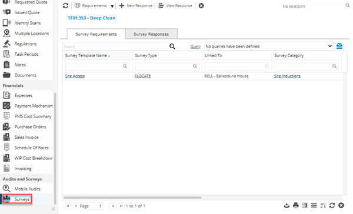Click the grid search magnifier icon
This screenshot has width=353, height=214.
click(172, 46)
